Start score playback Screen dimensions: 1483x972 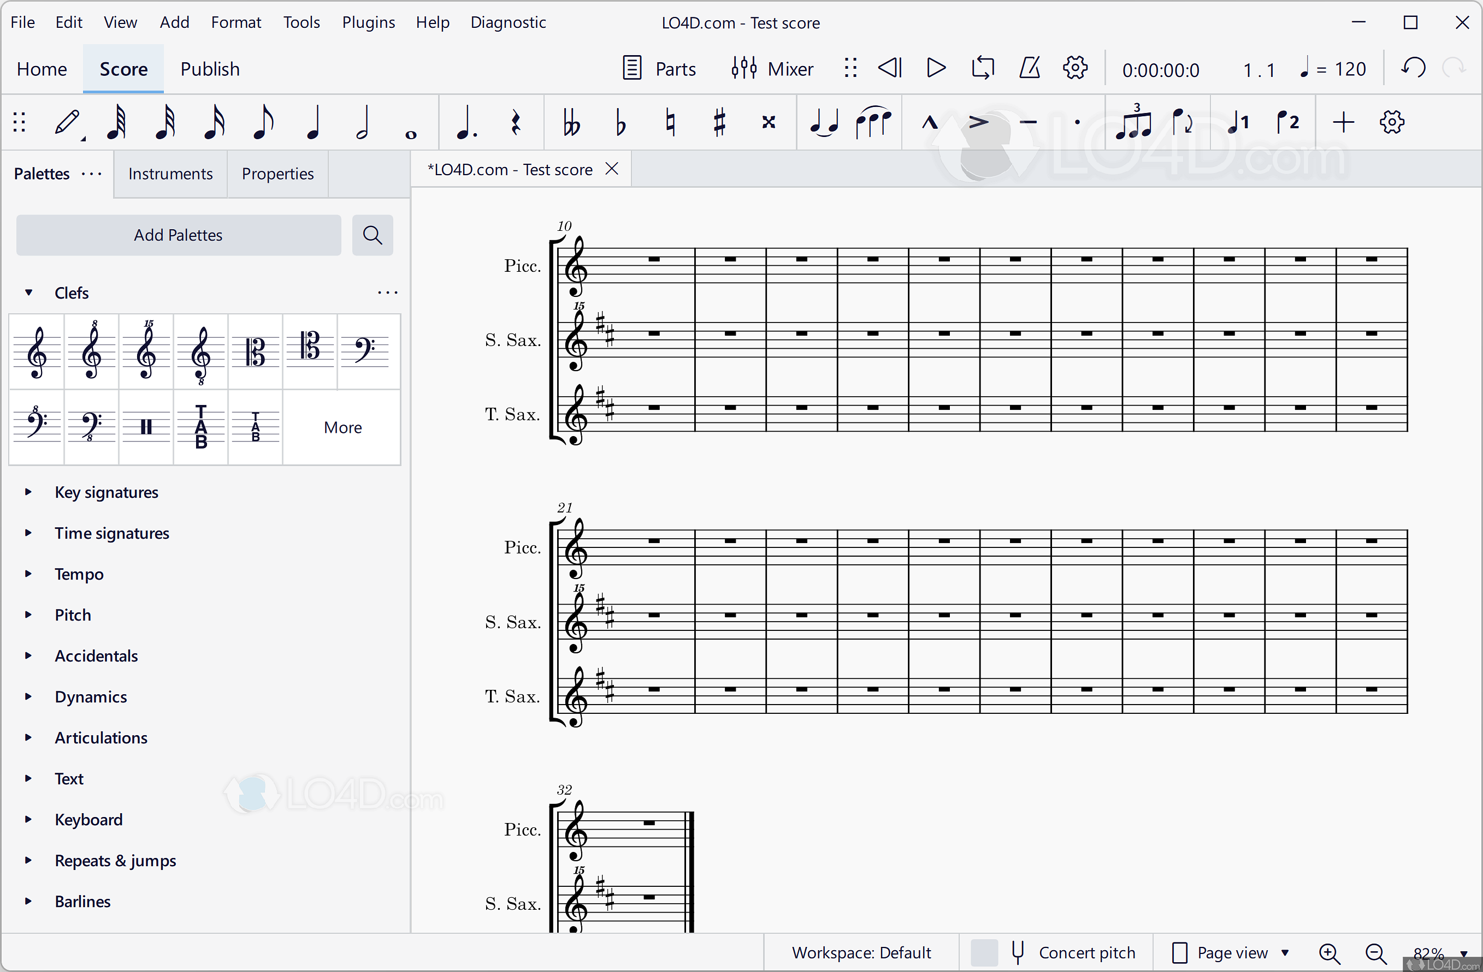(935, 69)
